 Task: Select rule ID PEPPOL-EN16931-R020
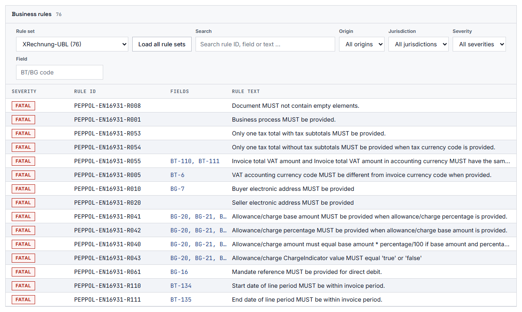coord(108,203)
